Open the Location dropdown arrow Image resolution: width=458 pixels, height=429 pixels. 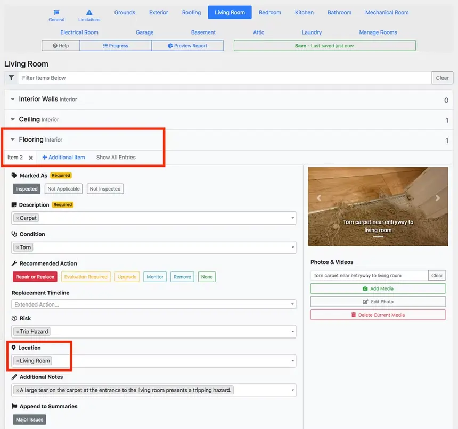click(x=292, y=361)
